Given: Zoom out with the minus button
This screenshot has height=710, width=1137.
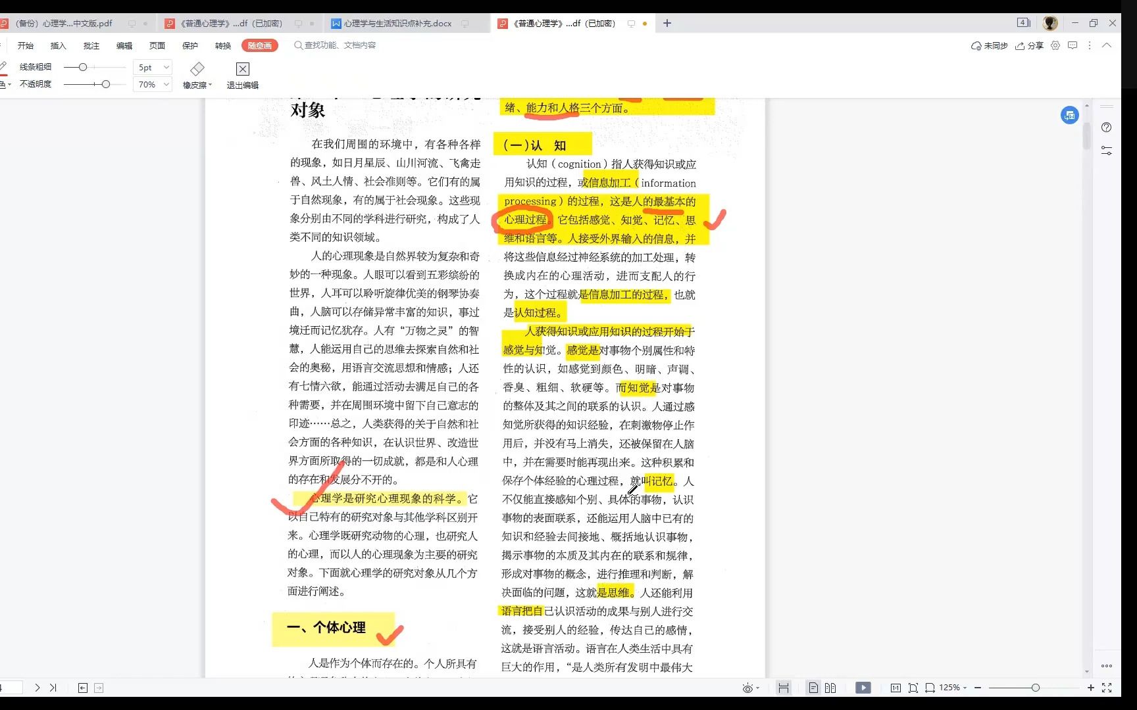Looking at the screenshot, I should pyautogui.click(x=978, y=688).
